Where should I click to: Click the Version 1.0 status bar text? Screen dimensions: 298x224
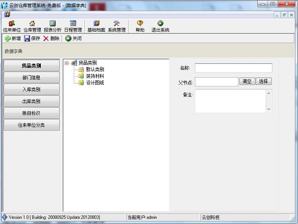pyautogui.click(x=55, y=217)
